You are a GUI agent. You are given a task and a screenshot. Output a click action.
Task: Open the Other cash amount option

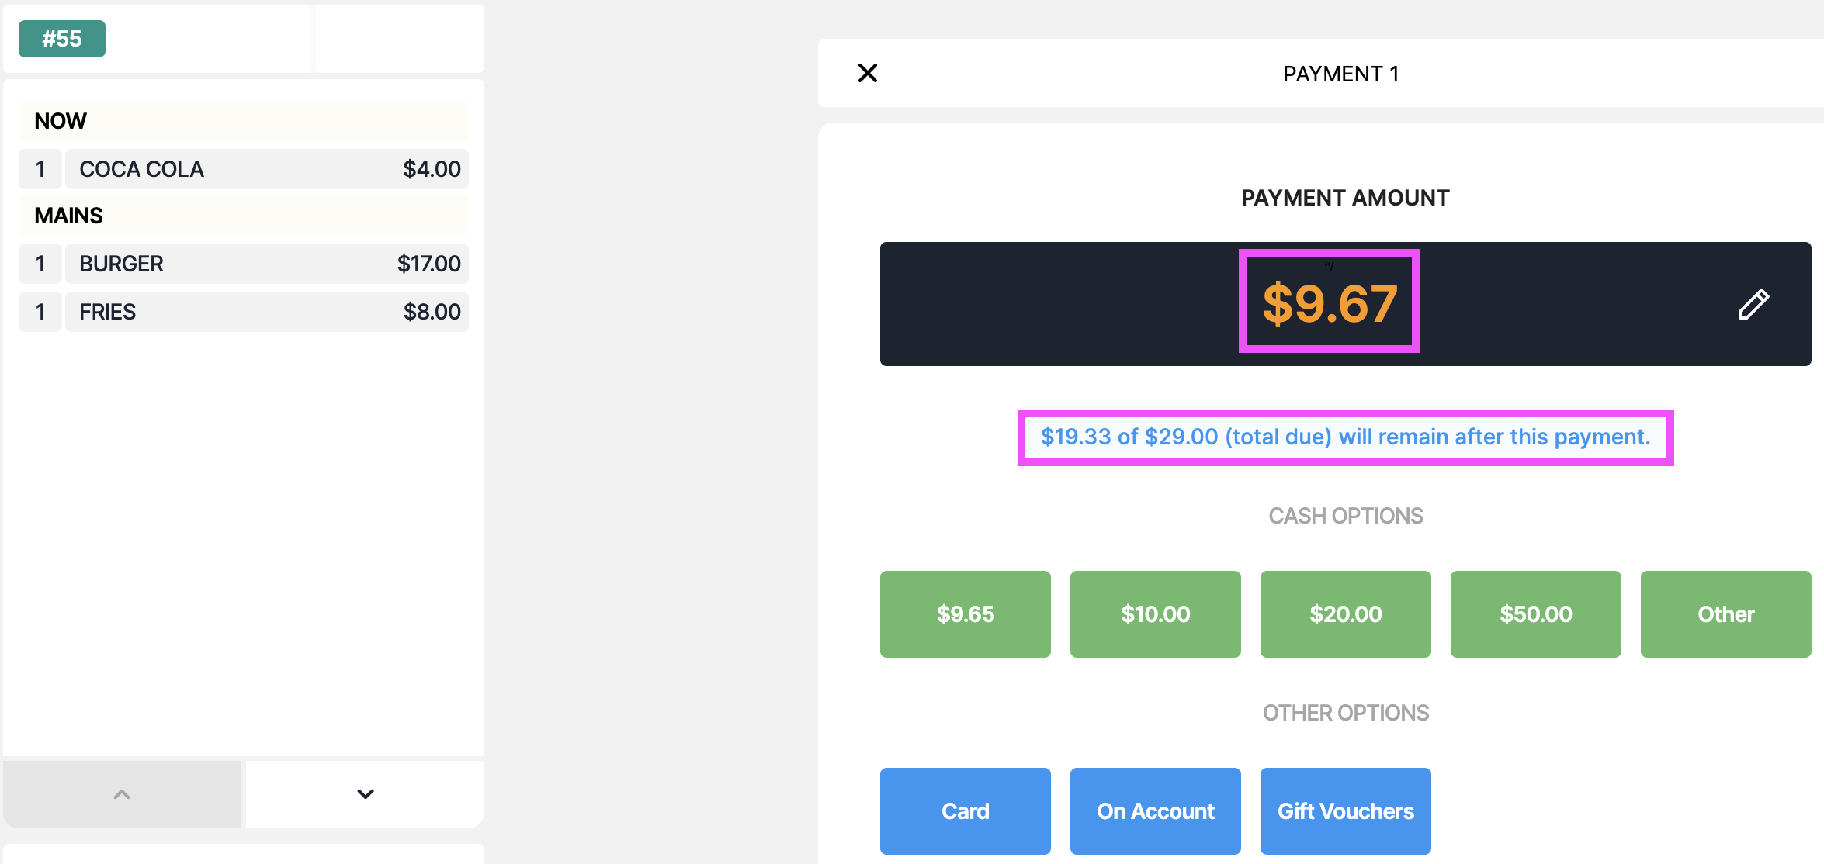pyautogui.click(x=1726, y=614)
